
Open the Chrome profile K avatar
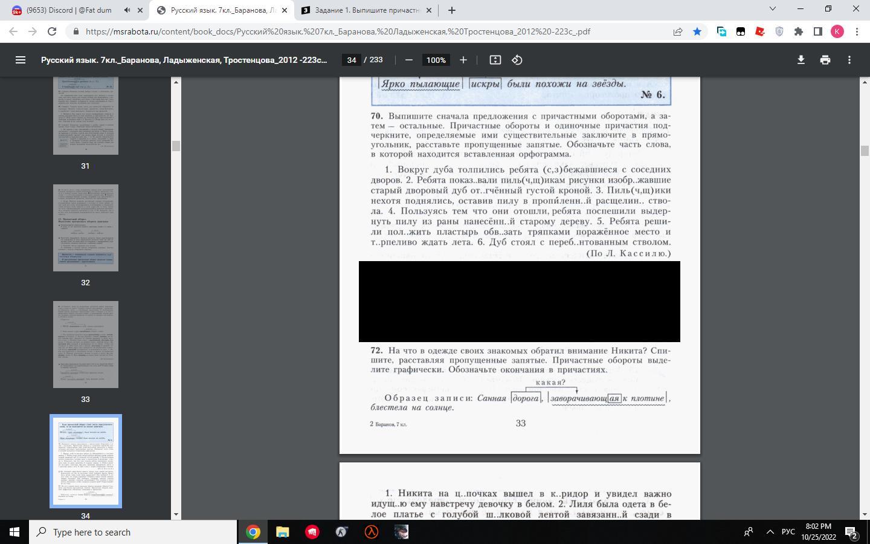tap(837, 31)
